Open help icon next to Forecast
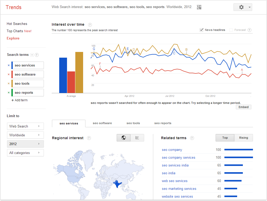Image resolution: width=267 pixels, height=201 pixels. (249, 30)
